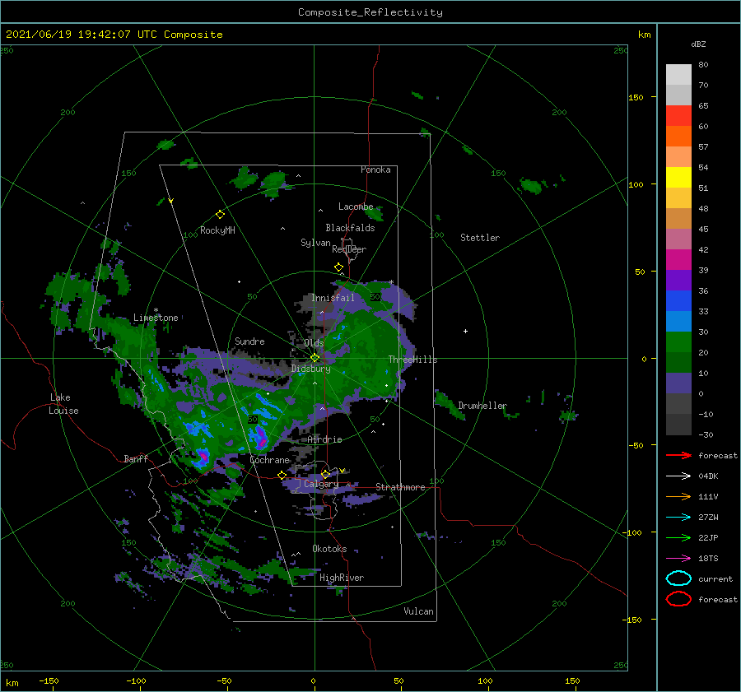741x692 pixels.
Task: Select the white 04DK arrow symbol
Action: (x=678, y=476)
